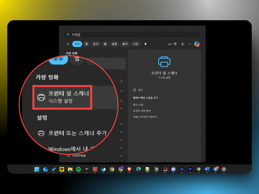Click the magnifier icon in the search box
Image resolution: width=259 pixels, height=194 pixels.
(x=68, y=35)
